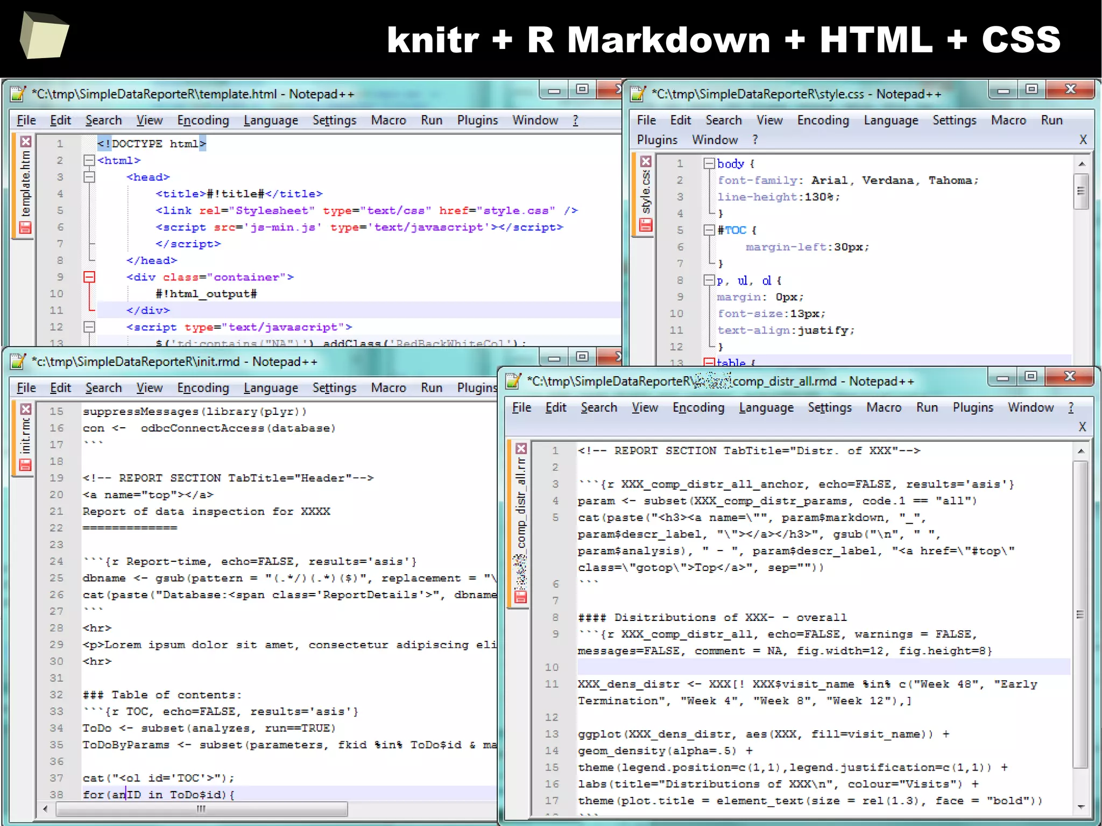This screenshot has height=826, width=1102.
Task: Open Macro menu in style.css window
Action: tap(1008, 120)
